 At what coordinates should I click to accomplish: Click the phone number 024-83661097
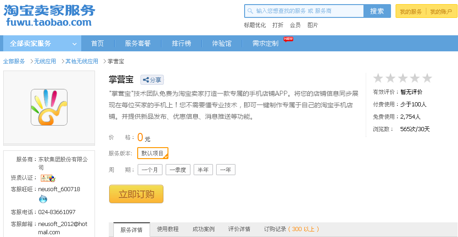point(57,212)
